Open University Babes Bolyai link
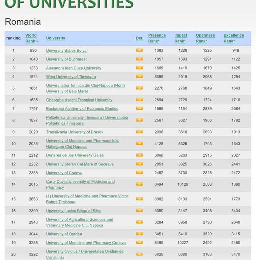The width and height of the screenshot is (256, 260). 67,50
